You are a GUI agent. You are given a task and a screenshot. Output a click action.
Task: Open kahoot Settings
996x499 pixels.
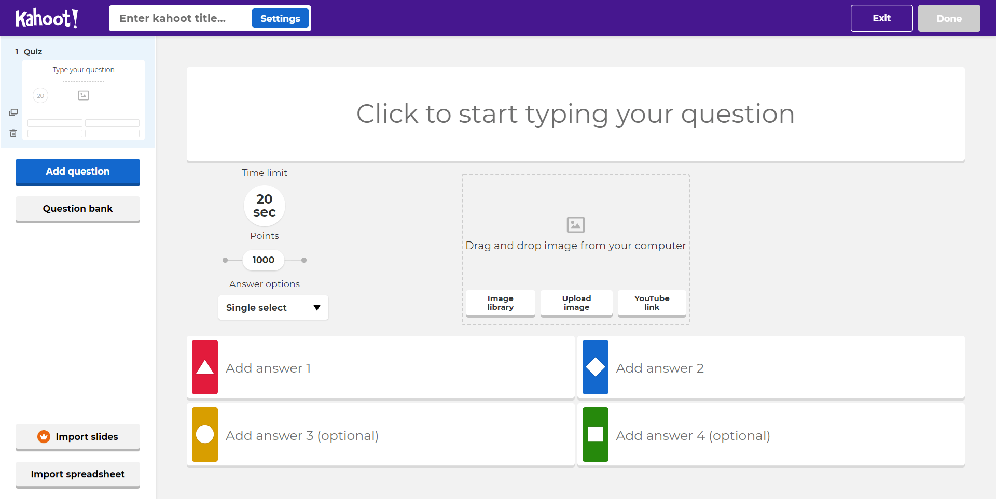(280, 18)
